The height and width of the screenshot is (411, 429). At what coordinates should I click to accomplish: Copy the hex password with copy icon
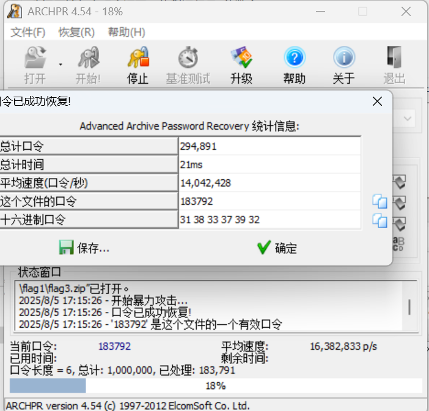380,220
